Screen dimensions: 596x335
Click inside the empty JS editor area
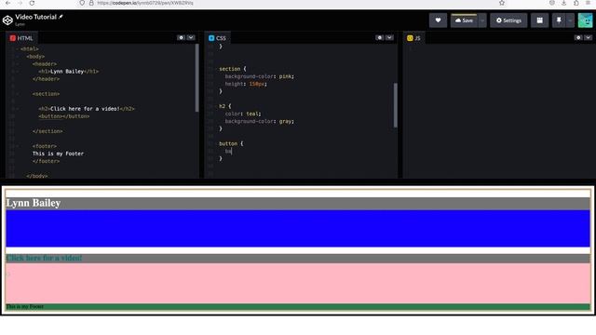pos(498,110)
